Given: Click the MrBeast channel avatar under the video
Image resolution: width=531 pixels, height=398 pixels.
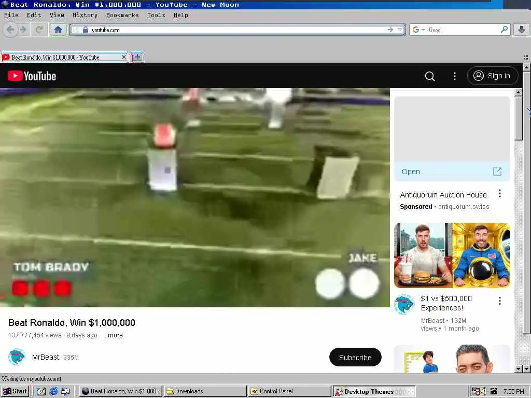Looking at the screenshot, I should click(x=17, y=357).
